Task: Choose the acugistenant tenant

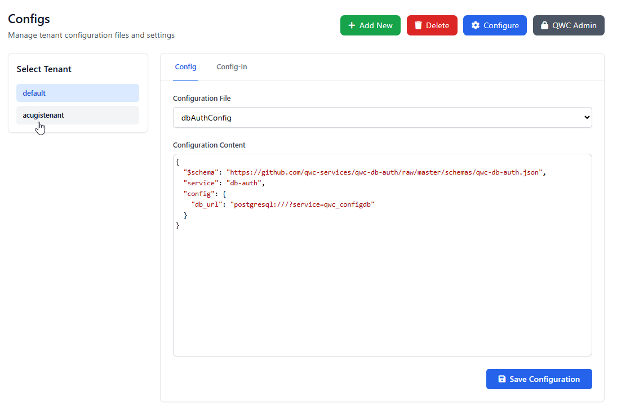Action: (x=78, y=115)
